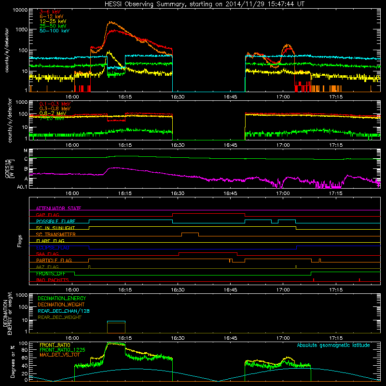Screen dimensions: 386x386
Task: Select the SC_TRANSMITTER flag label
Action: [x=55, y=234]
